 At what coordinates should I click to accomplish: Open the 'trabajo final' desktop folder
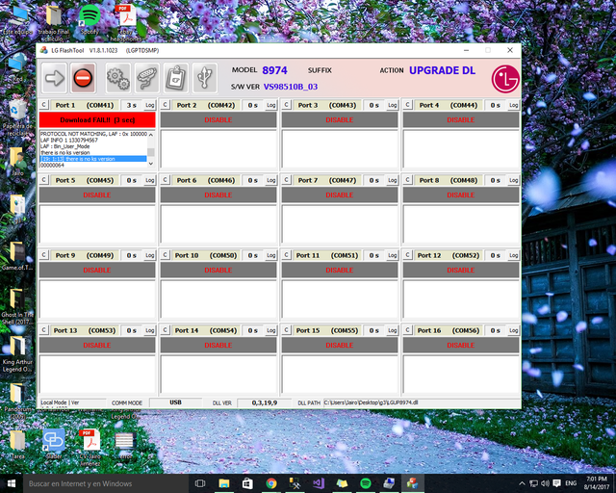coord(54,23)
